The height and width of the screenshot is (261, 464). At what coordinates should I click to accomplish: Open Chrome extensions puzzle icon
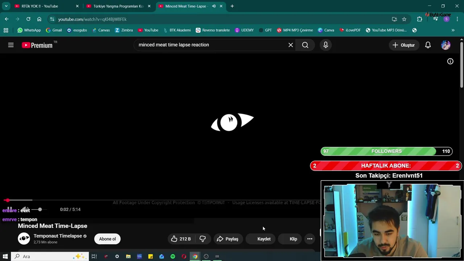pos(419,19)
